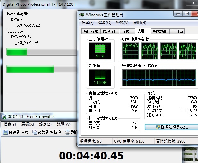This screenshot has height=163, width=198.
Task: Click the upper file progress bar in DPP
Action: 41,52
